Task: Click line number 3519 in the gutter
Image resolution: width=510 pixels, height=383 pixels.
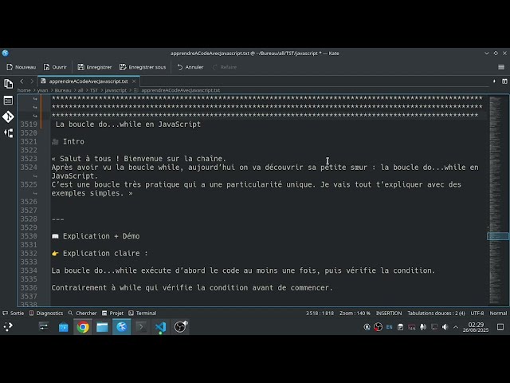Action: point(29,124)
